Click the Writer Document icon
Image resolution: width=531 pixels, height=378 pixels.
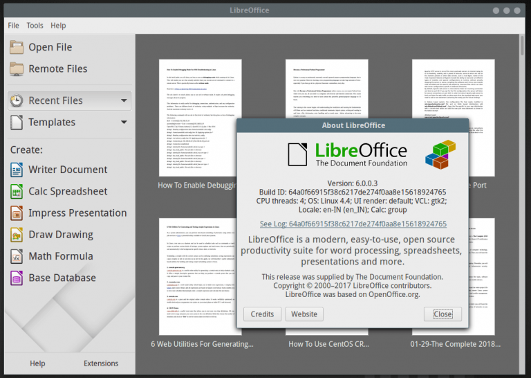point(17,170)
